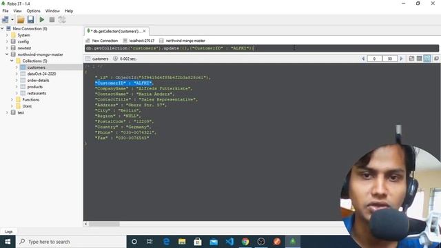The image size is (441, 248).
Task: Click the config database icon
Action: click(x=13, y=41)
